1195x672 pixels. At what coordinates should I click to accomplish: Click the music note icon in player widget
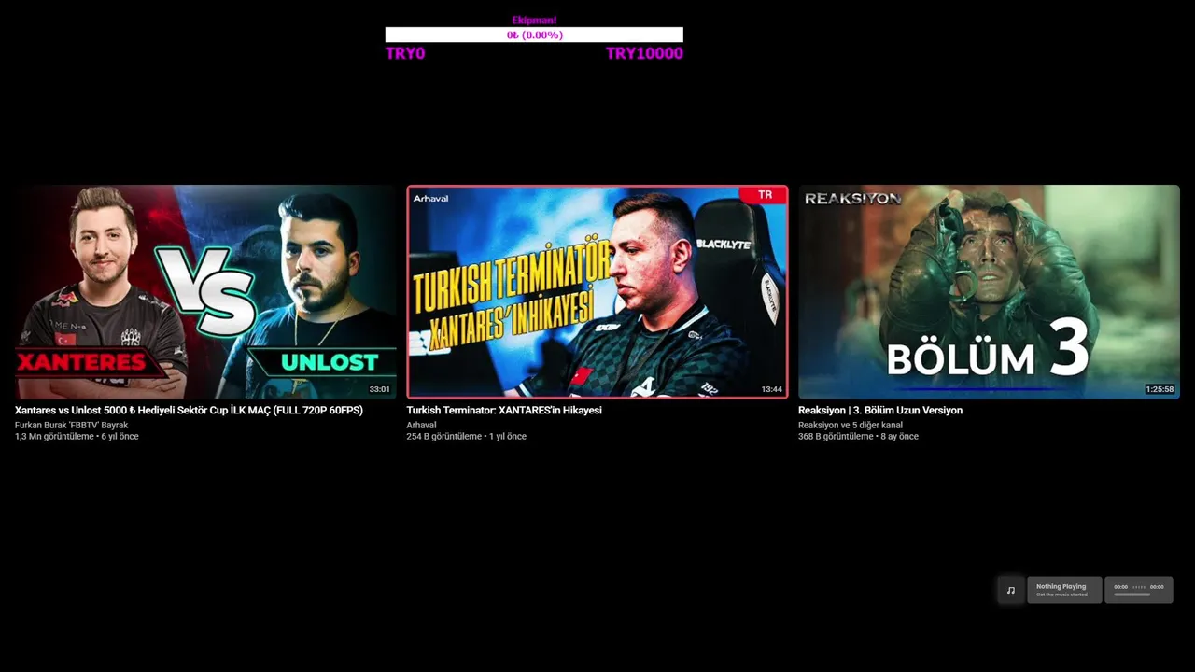(1010, 590)
